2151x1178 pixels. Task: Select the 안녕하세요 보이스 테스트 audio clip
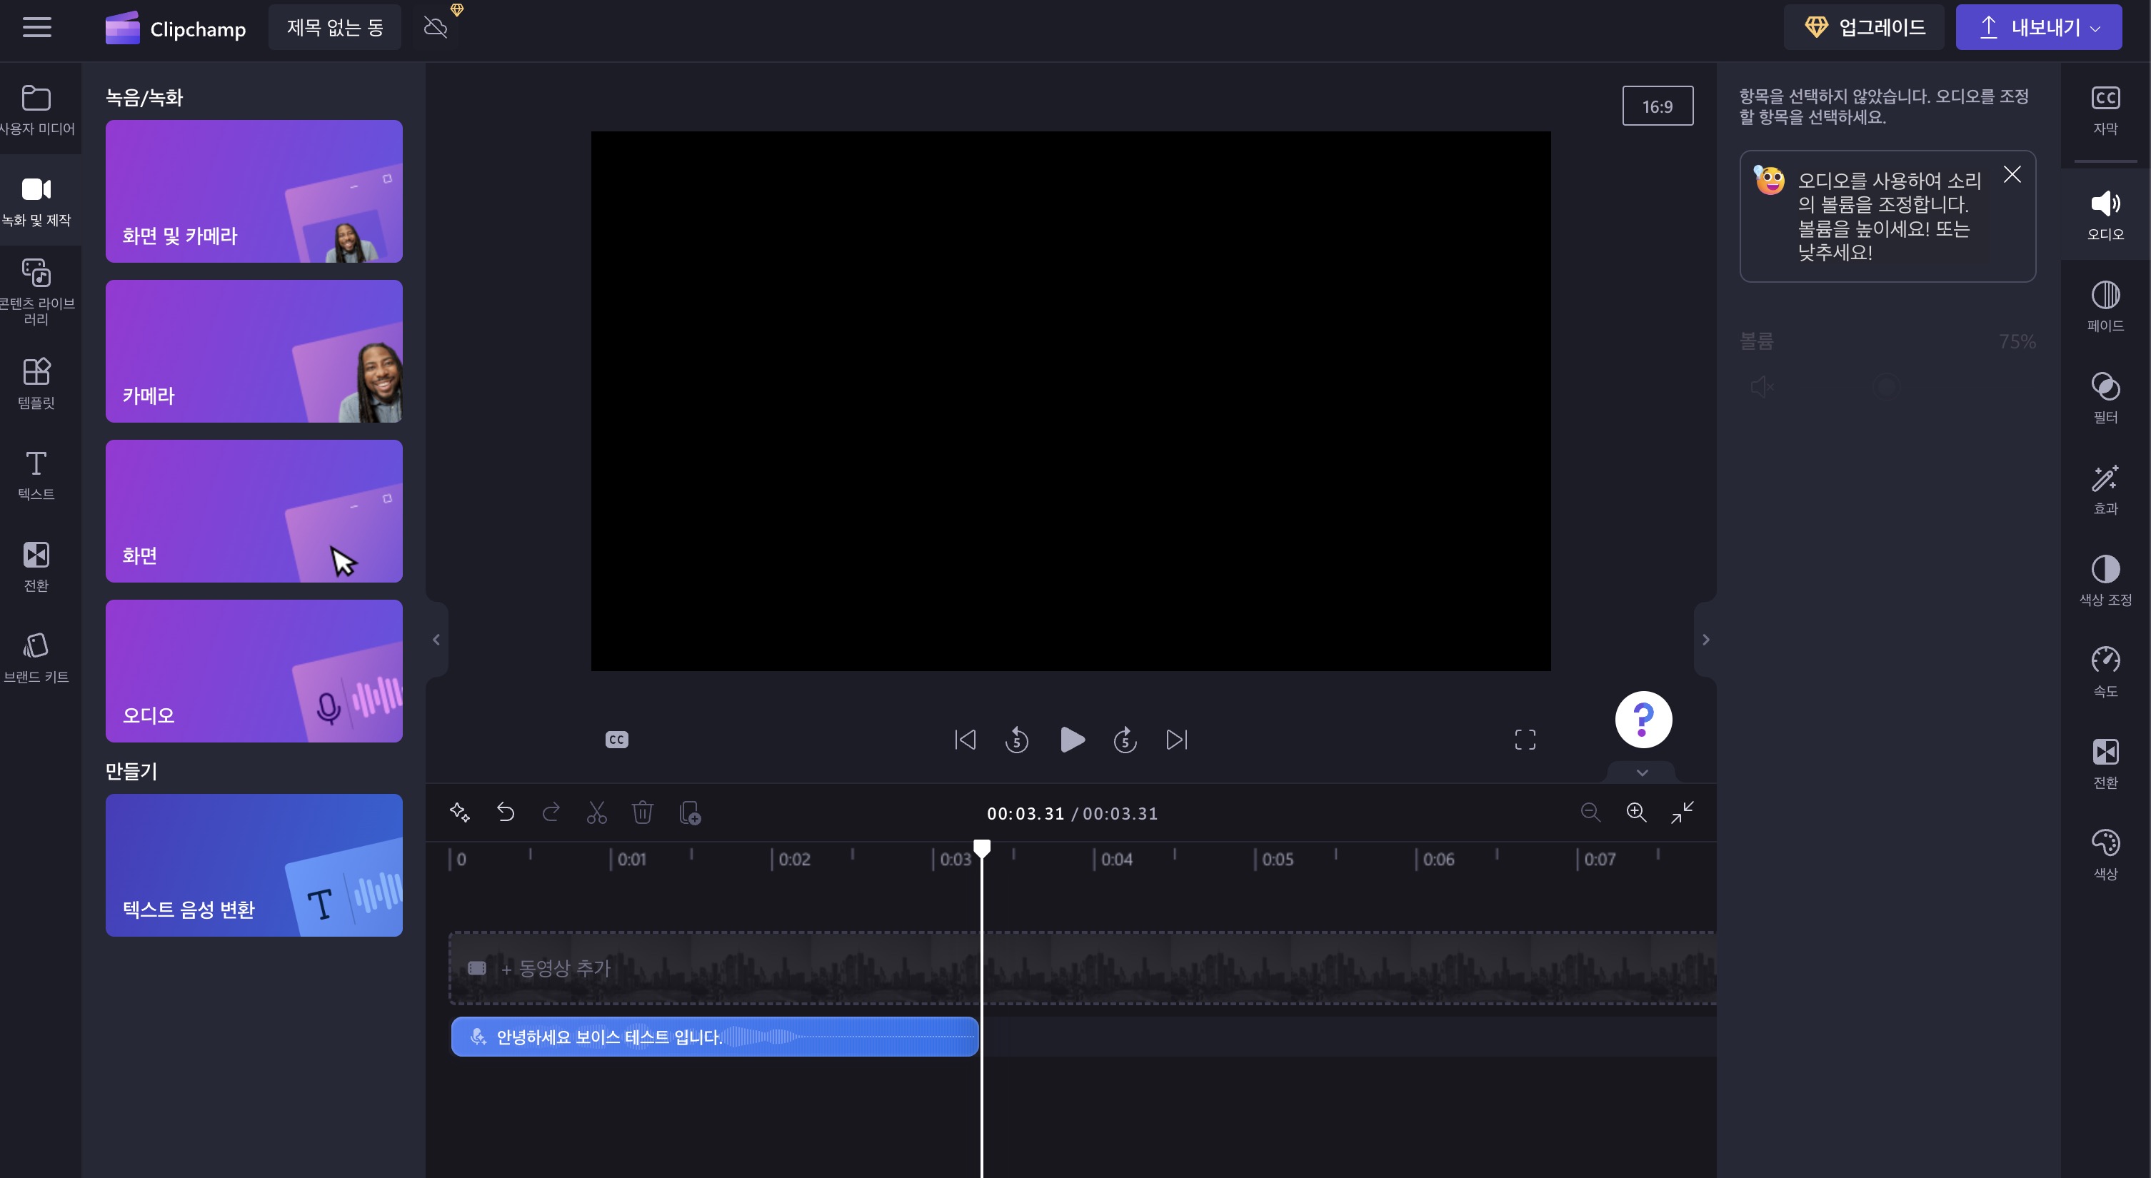tap(714, 1037)
